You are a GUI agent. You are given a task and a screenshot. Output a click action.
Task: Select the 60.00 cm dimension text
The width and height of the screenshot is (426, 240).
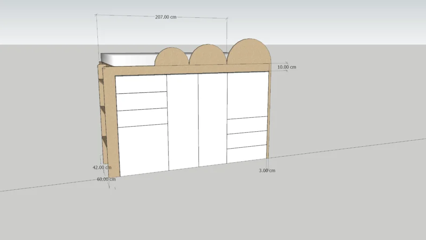coord(106,179)
